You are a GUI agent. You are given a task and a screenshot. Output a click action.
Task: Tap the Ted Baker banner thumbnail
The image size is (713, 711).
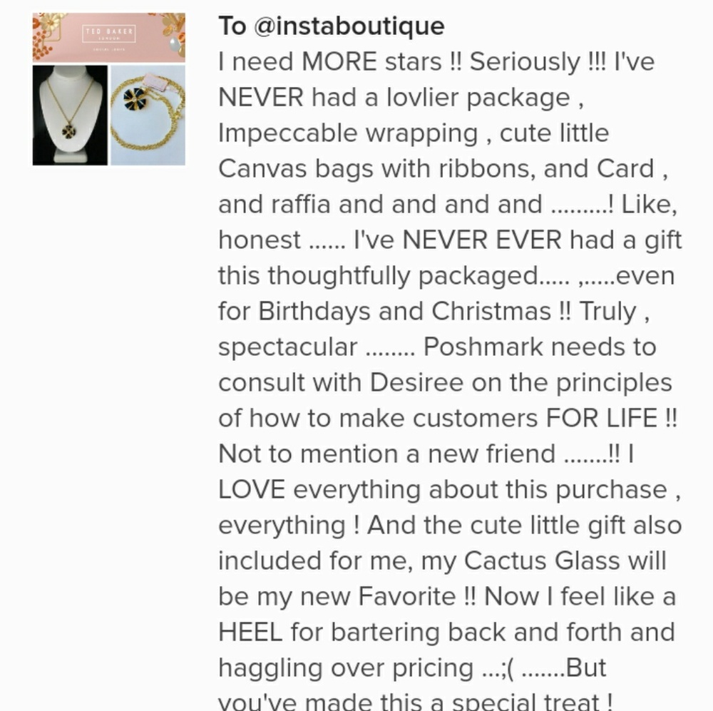tap(108, 37)
